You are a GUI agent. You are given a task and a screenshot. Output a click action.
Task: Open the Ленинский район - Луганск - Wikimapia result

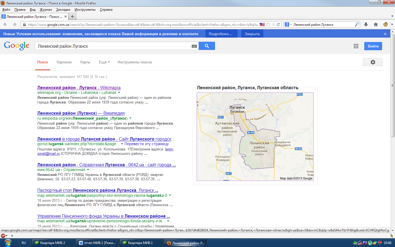(79, 88)
